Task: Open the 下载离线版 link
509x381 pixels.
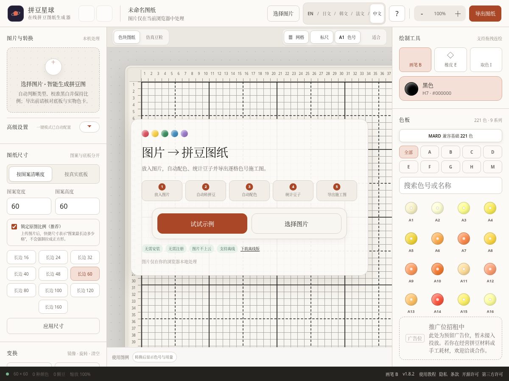Action: tap(250, 249)
